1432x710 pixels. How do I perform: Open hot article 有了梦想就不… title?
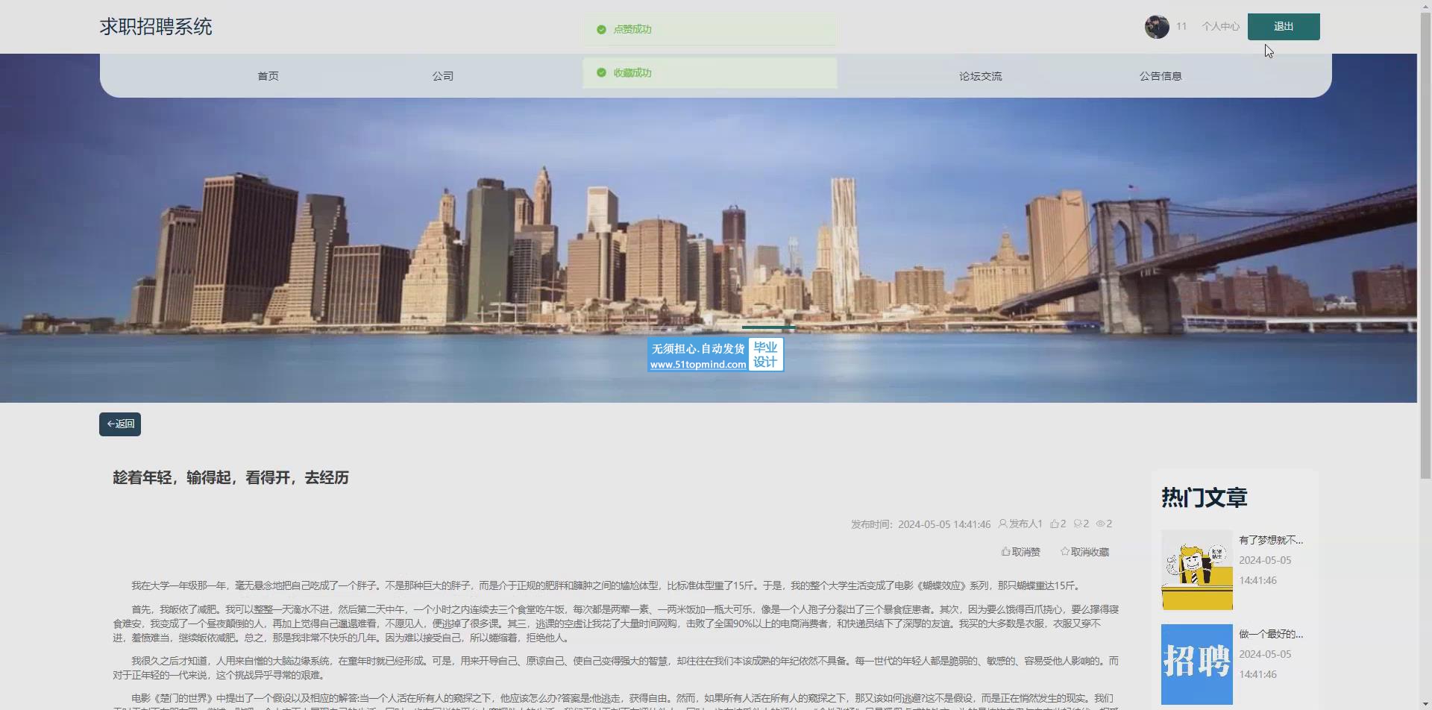(x=1271, y=540)
